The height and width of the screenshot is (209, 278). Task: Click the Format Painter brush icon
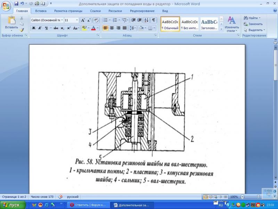pyautogui.click(x=22, y=30)
